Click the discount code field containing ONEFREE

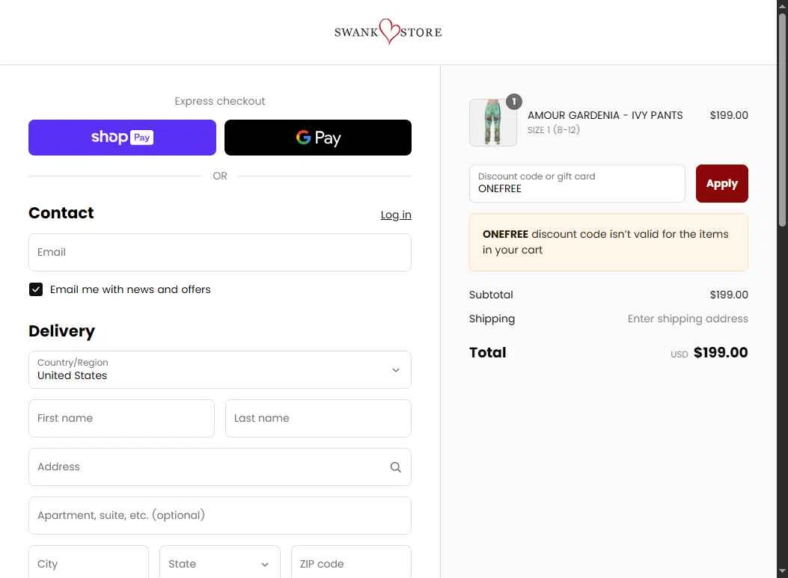577,184
